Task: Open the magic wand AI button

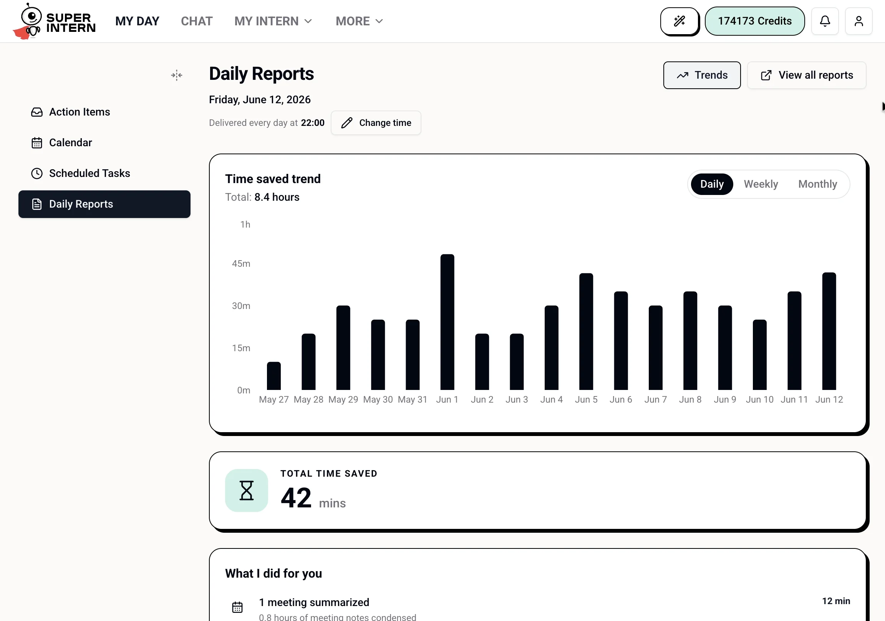Action: (x=679, y=21)
